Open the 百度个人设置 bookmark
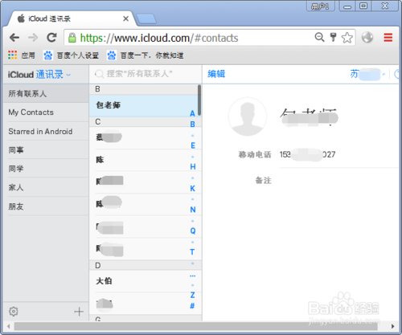Viewport: 402px width, 335px height. pyautogui.click(x=71, y=55)
